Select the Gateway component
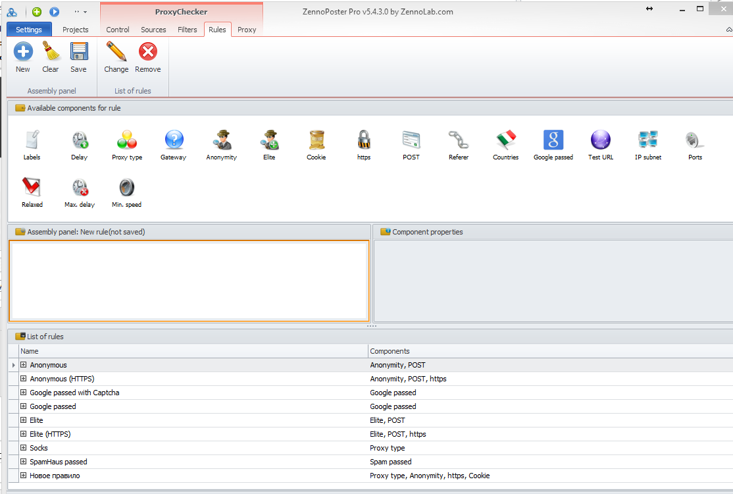 click(174, 145)
